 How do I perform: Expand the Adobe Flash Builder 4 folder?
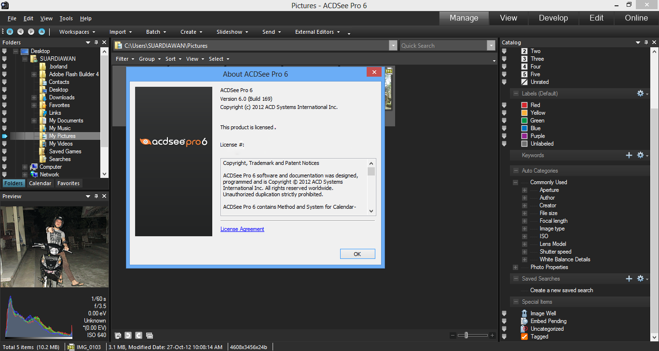(x=34, y=74)
